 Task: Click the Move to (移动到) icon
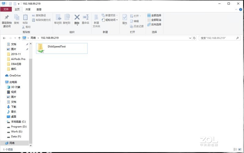point(58,17)
